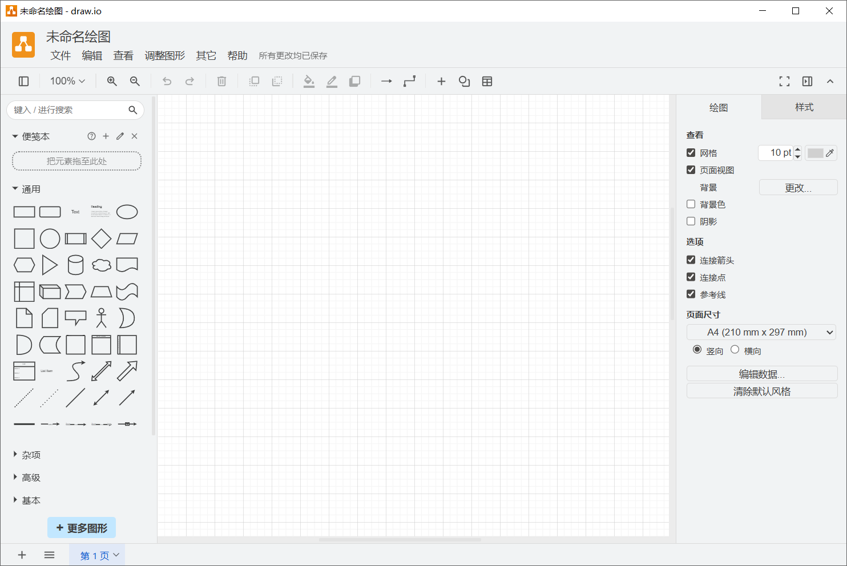Select the ellipse shape in shapes panel
Image resolution: width=847 pixels, height=566 pixels.
[x=127, y=212]
